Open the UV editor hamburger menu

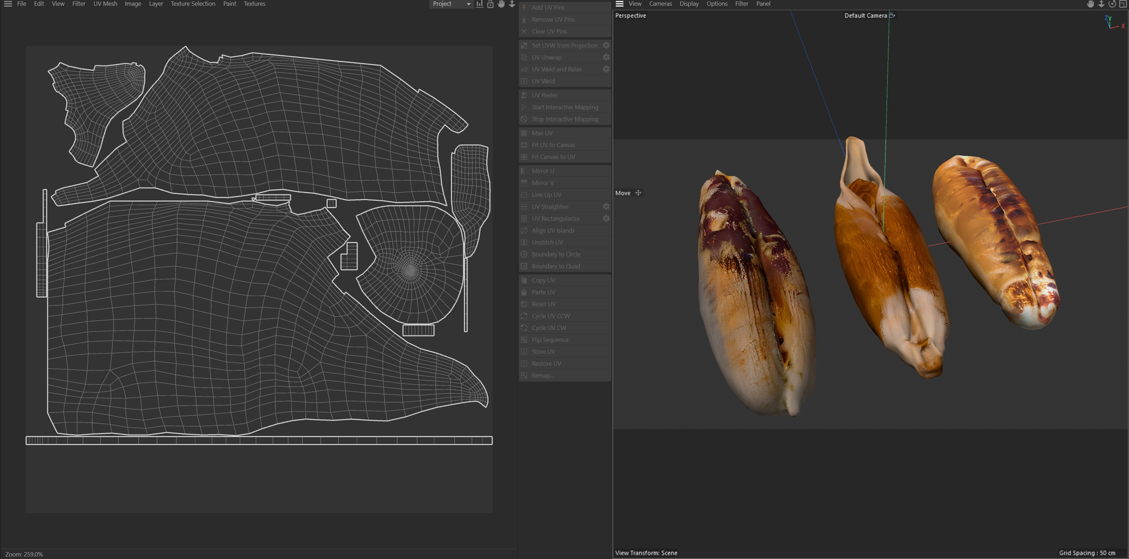(8, 4)
